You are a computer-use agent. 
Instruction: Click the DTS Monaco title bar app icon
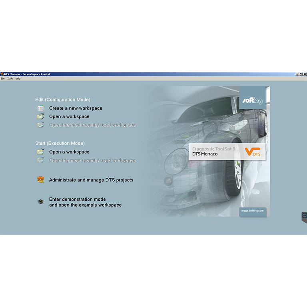click(x=2, y=74)
